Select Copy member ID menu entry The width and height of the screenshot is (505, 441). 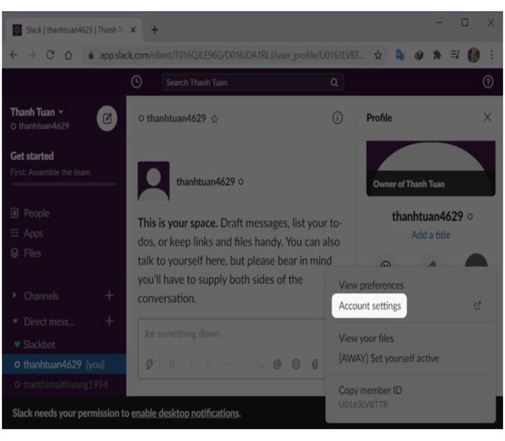[371, 390]
